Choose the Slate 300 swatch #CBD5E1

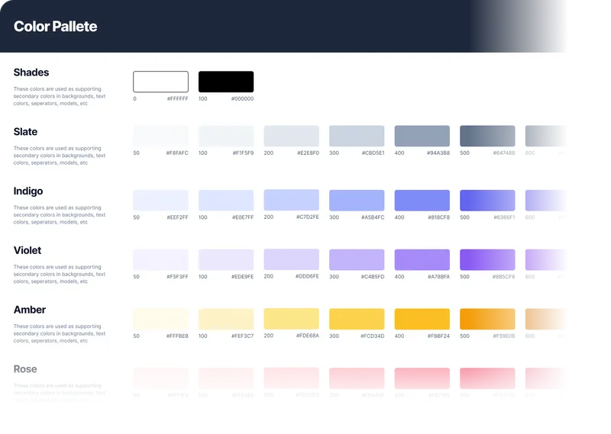[x=357, y=136]
